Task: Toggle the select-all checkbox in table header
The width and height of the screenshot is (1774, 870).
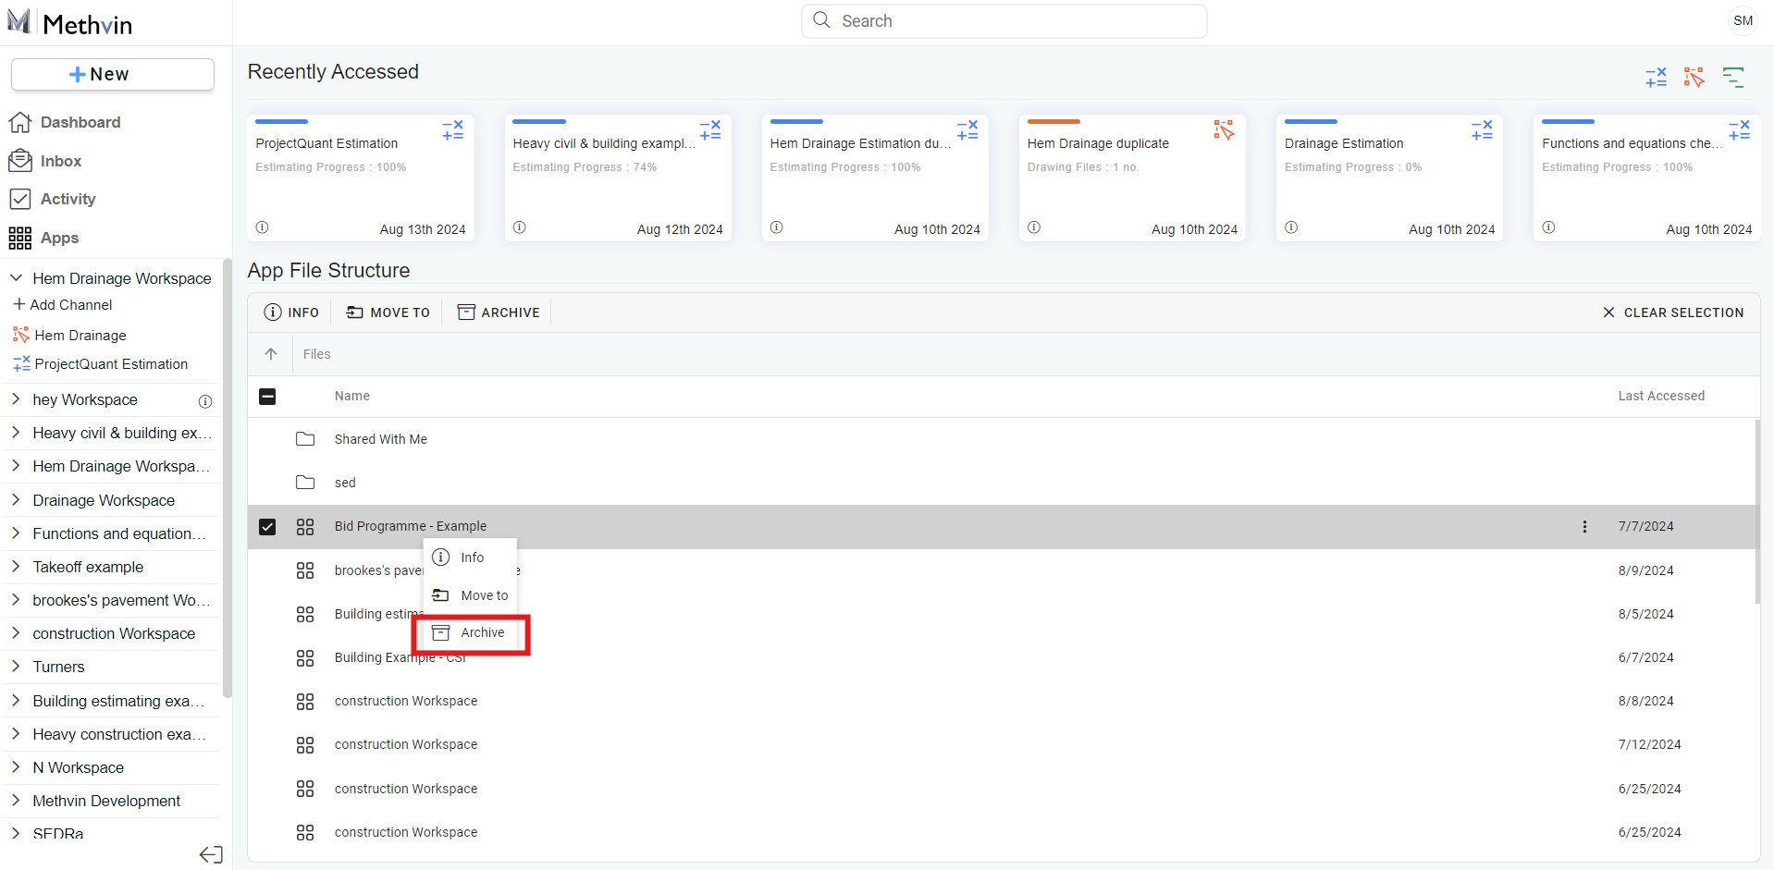Action: tap(267, 397)
